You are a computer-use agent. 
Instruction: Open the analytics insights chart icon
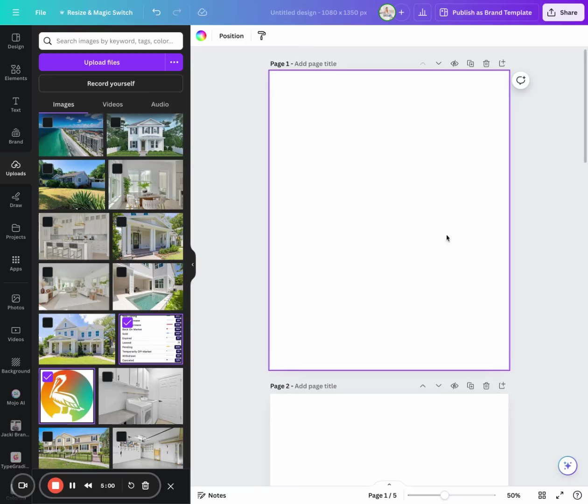(422, 13)
